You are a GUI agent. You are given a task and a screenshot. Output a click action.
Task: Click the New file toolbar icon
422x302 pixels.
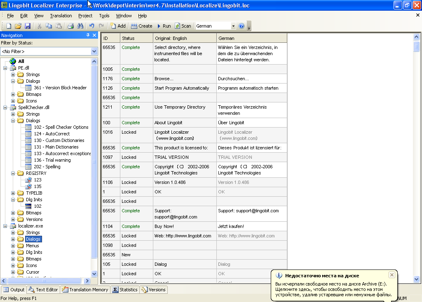tap(9, 26)
